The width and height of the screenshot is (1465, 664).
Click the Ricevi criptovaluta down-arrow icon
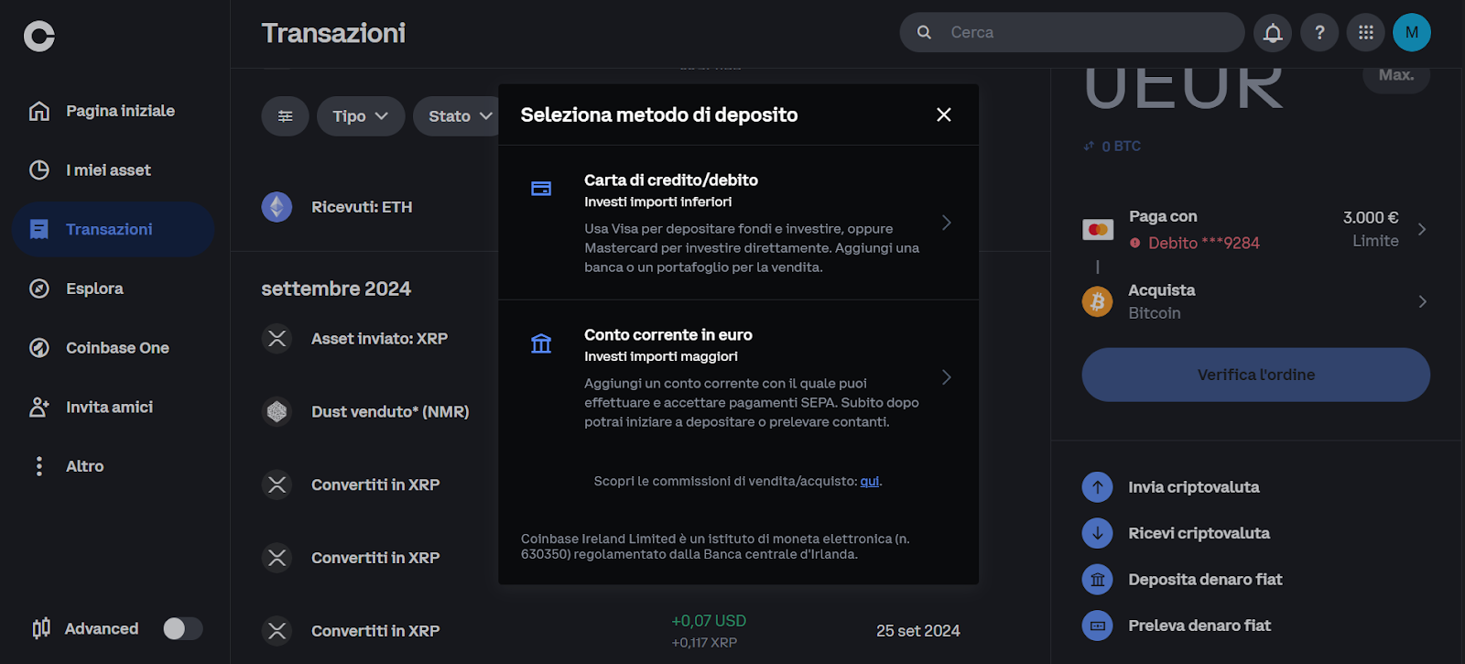point(1097,533)
